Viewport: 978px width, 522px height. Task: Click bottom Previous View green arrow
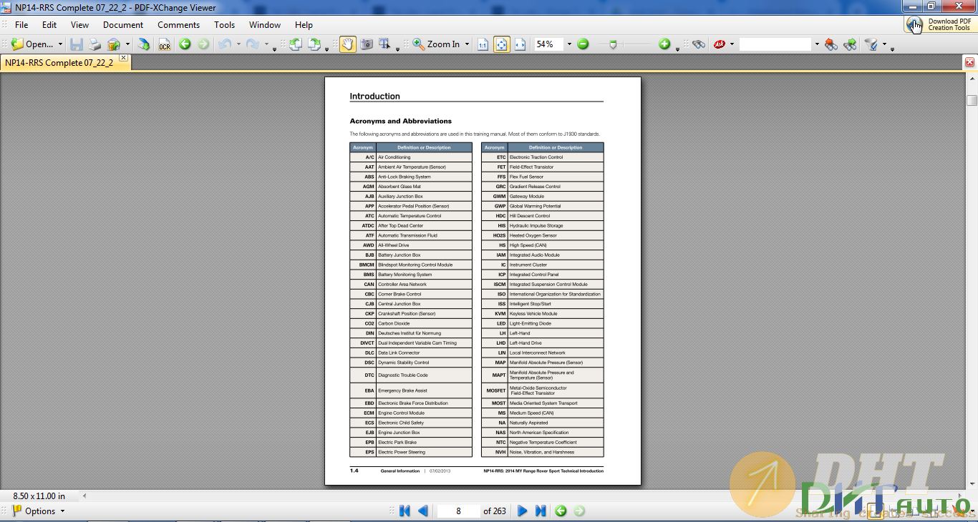tap(561, 511)
